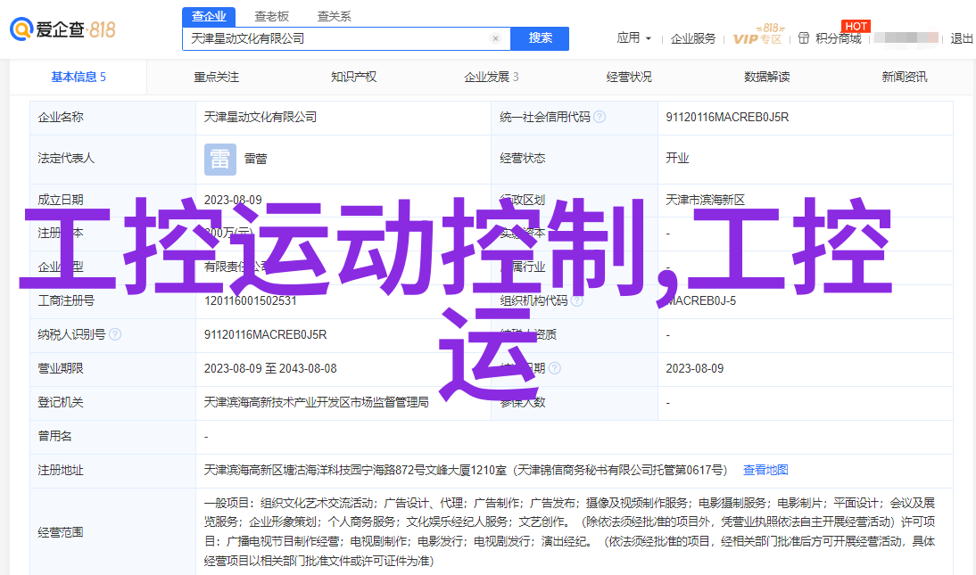This screenshot has width=976, height=575.
Task: Click the 爱企查 logo
Action: 62,29
